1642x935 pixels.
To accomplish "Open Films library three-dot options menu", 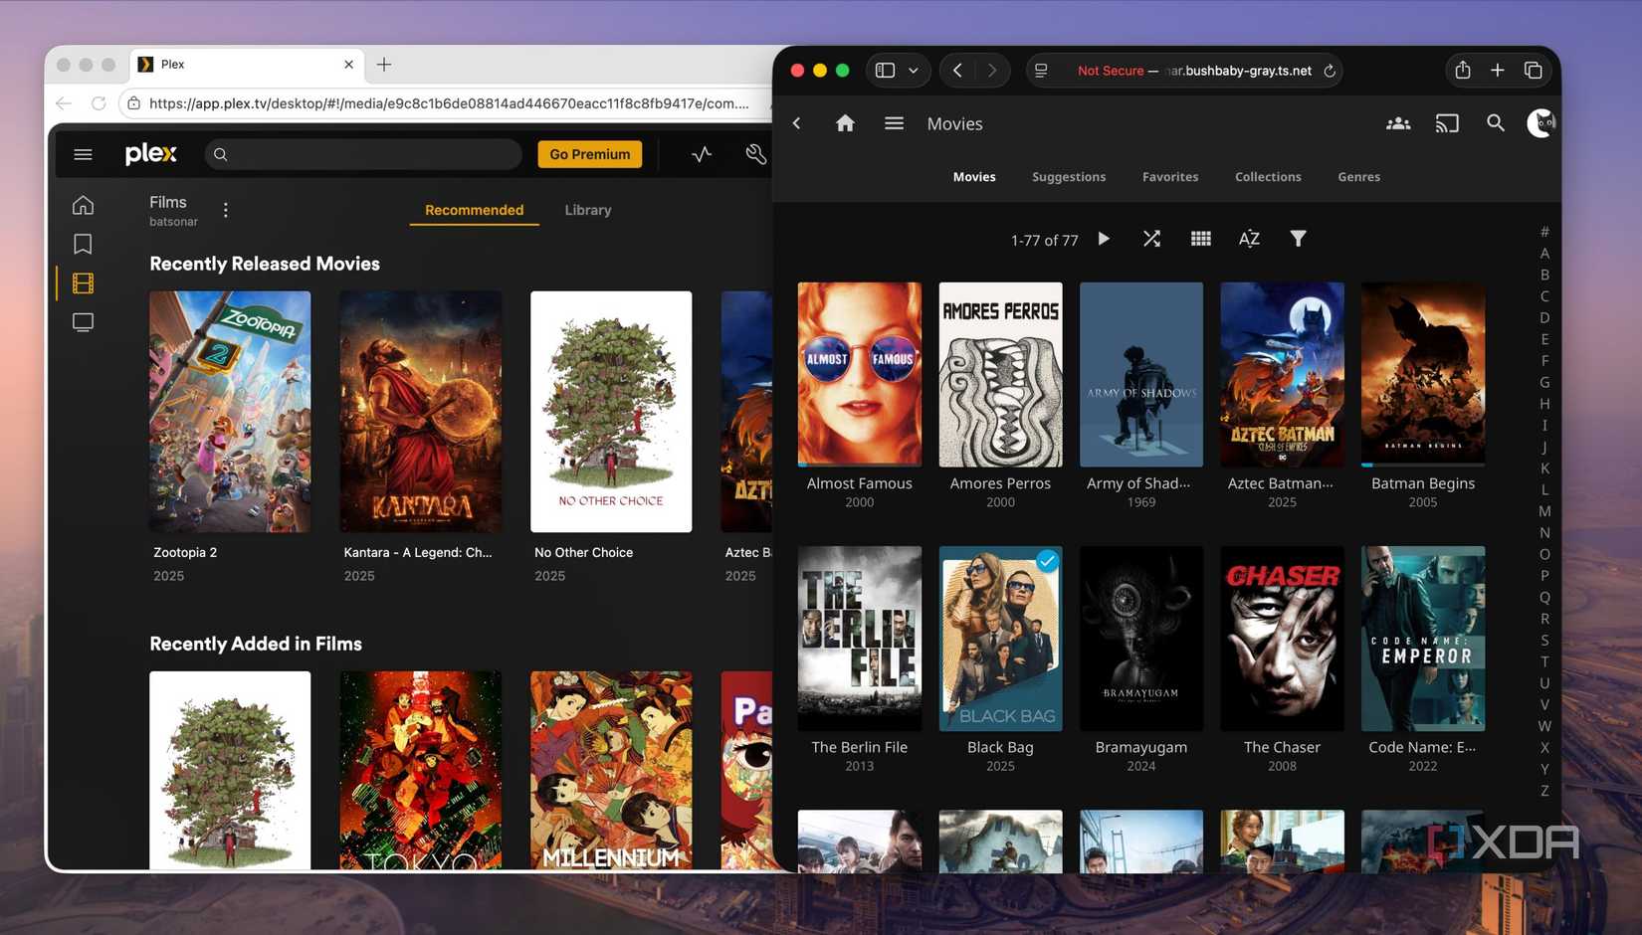I will [x=226, y=210].
